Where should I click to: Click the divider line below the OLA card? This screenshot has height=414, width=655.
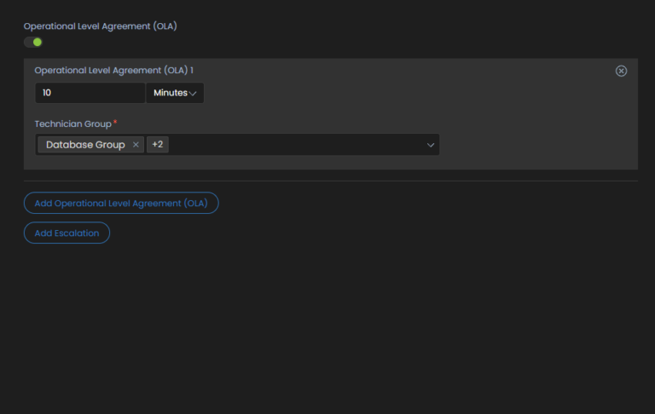tap(330, 181)
